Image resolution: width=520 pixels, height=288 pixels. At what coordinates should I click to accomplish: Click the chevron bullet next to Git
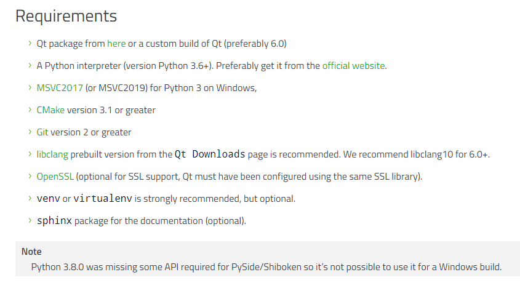pos(30,132)
